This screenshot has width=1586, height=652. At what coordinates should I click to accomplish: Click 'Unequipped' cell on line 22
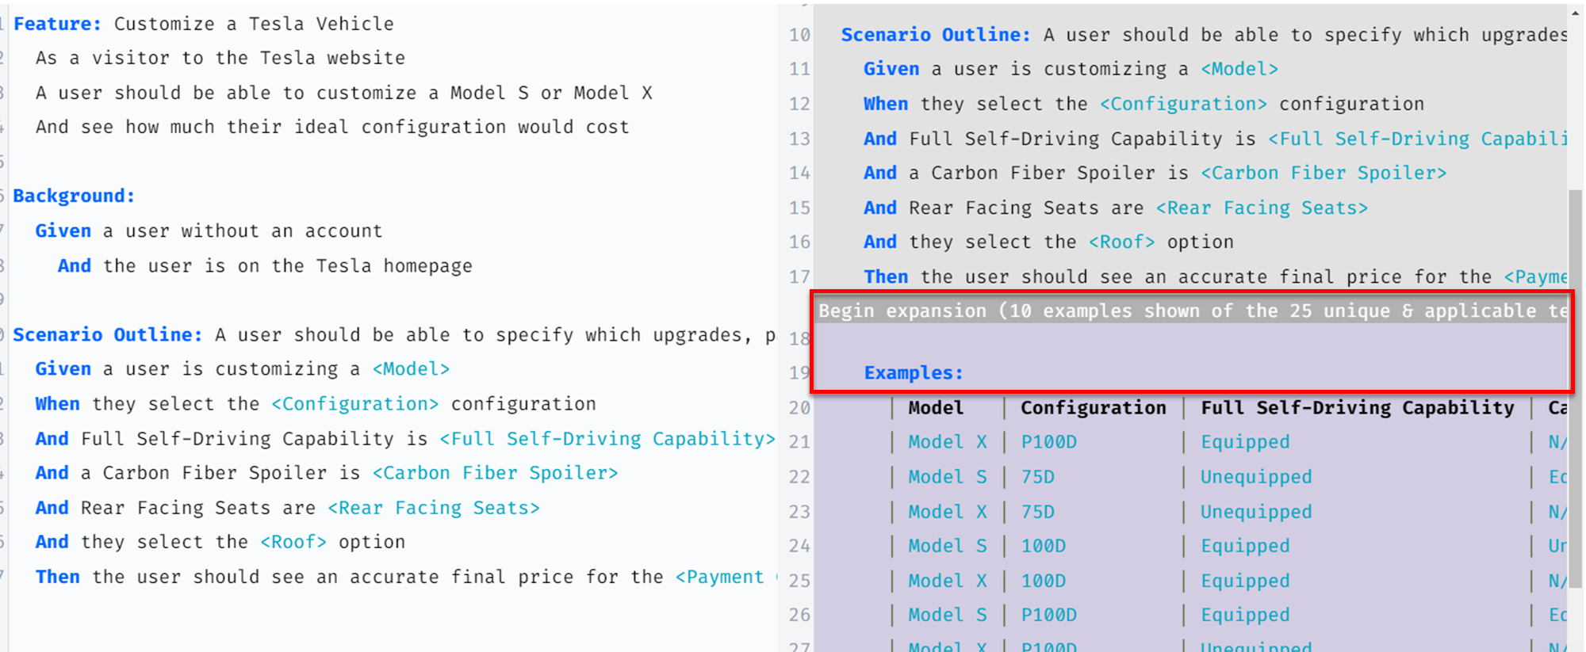pos(1256,477)
